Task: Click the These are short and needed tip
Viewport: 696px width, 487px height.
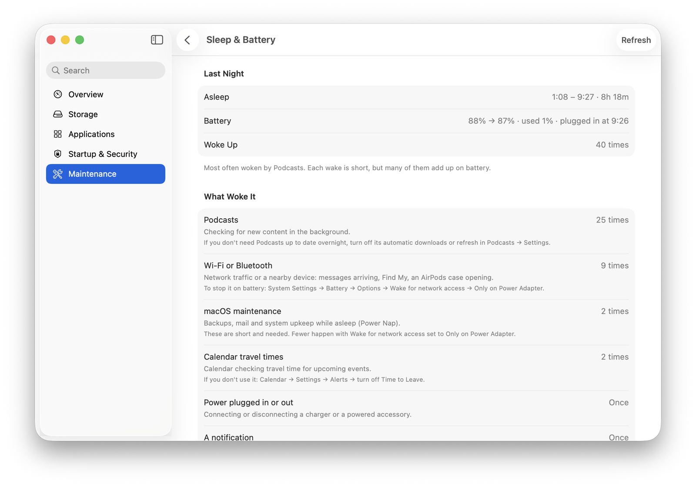Action: (x=360, y=334)
